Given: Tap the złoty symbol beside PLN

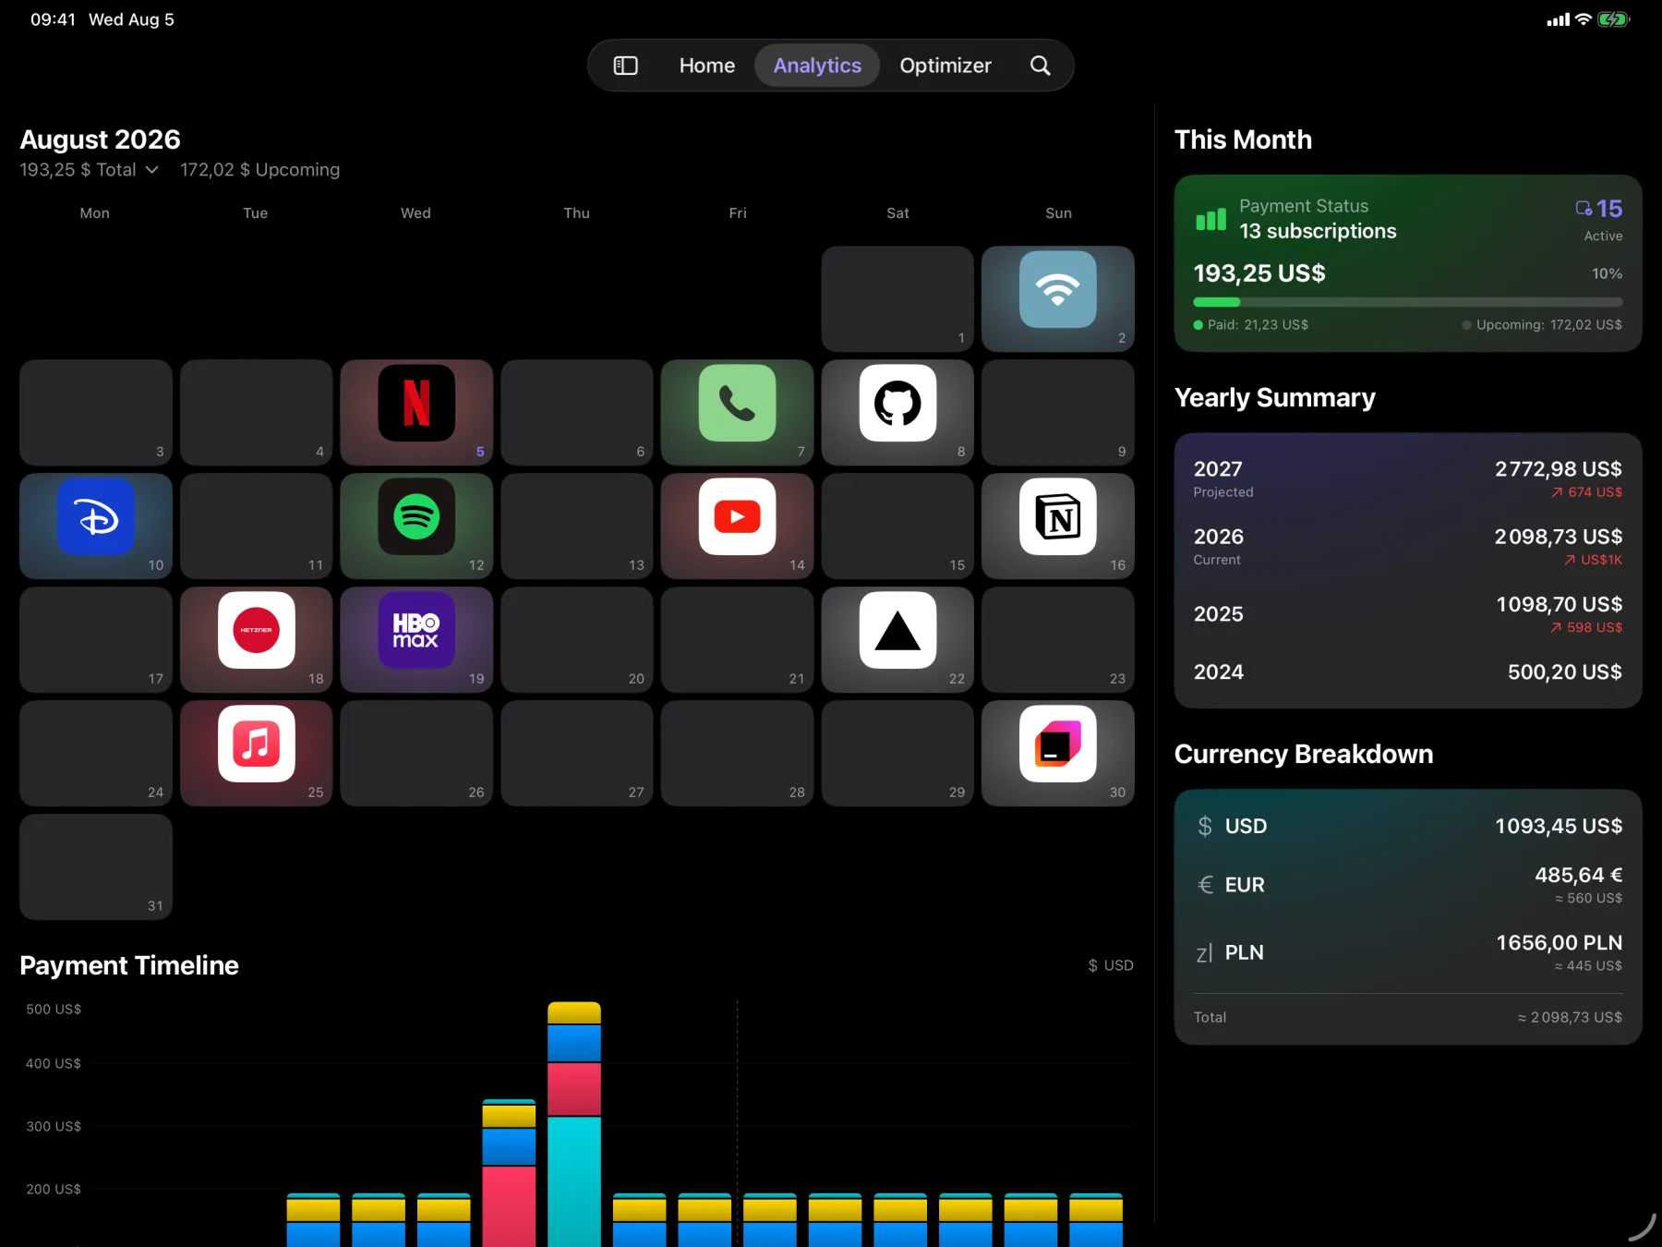Looking at the screenshot, I should click(1204, 953).
